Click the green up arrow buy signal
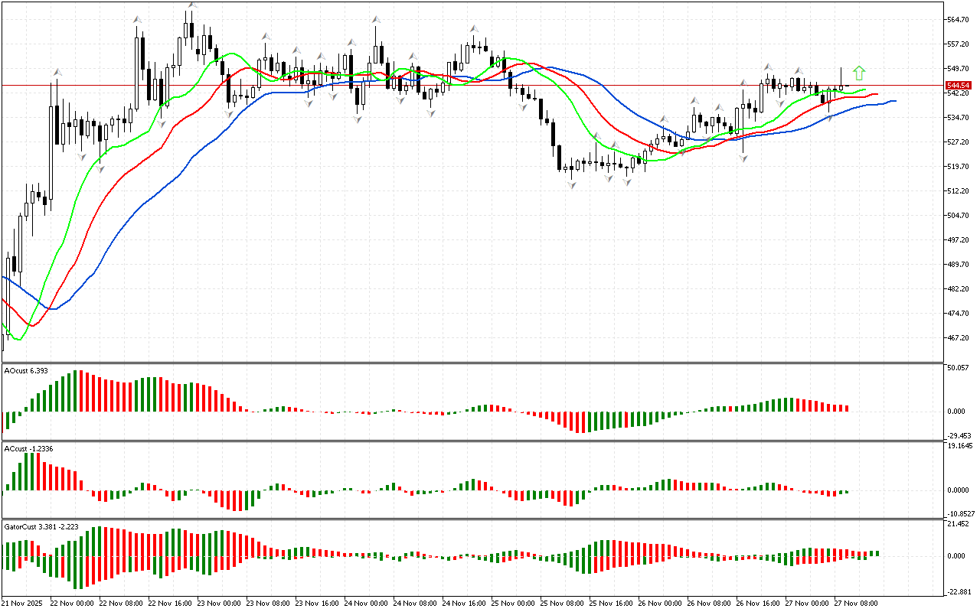The width and height of the screenshot is (980, 612). coord(859,73)
